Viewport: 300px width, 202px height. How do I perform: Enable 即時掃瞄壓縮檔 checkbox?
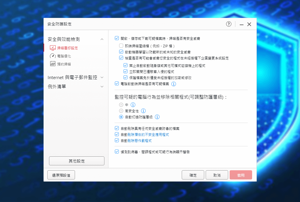[x=121, y=46]
